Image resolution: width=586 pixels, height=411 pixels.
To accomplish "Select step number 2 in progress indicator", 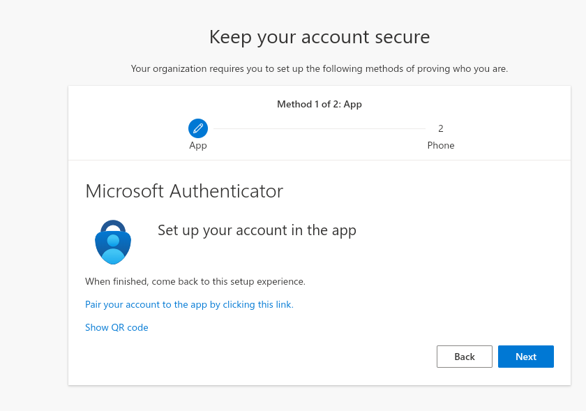I will point(441,128).
